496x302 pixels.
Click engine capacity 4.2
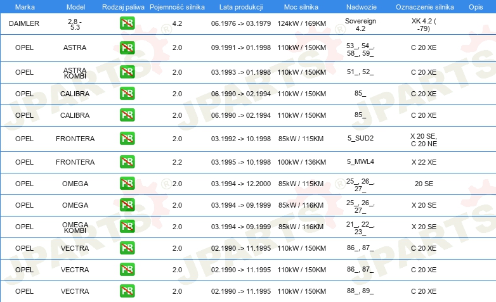click(x=177, y=23)
